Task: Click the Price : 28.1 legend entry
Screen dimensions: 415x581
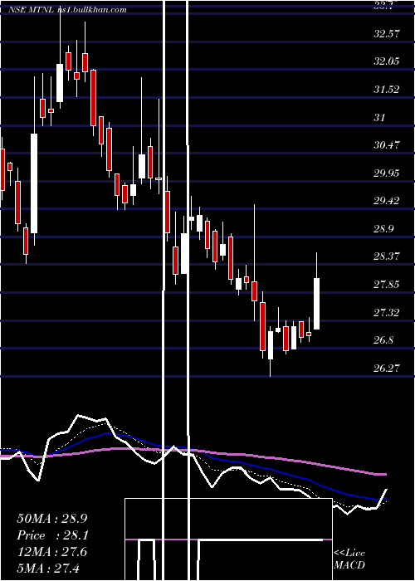Action: [x=51, y=535]
